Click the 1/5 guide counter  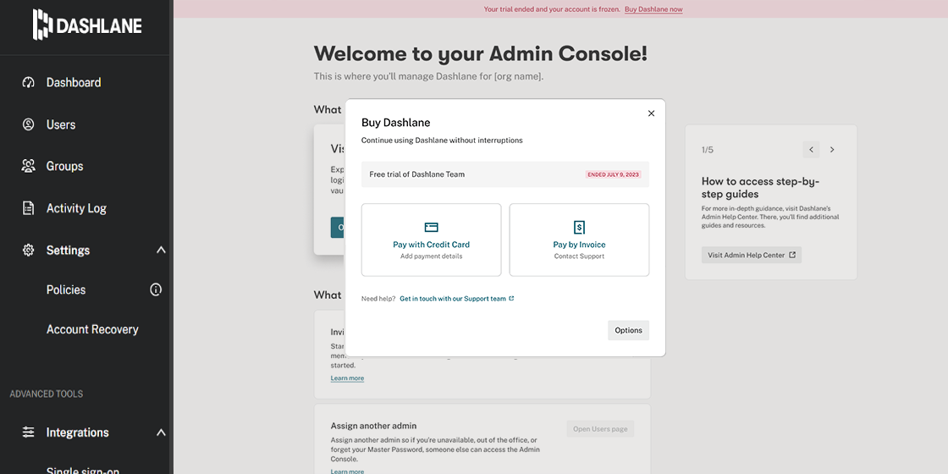tap(708, 149)
